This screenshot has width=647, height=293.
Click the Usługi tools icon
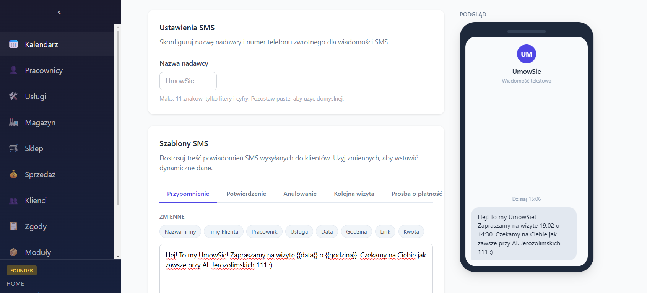click(13, 96)
